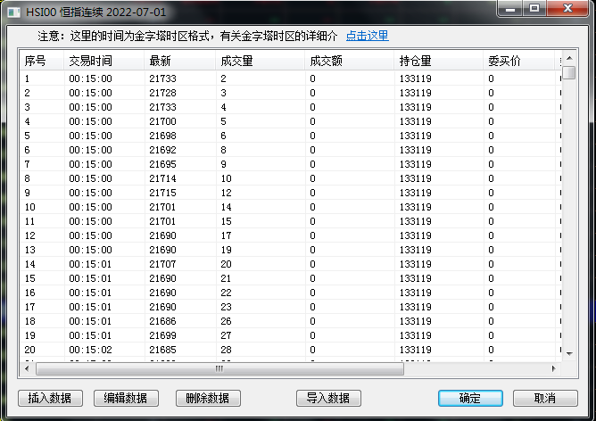The width and height of the screenshot is (596, 421).
Task: Click 成交额 0 in row 10
Action: 312,207
